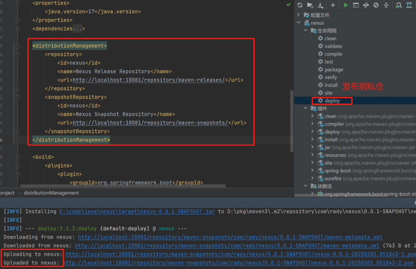416x269 pixels.
Task: Expand the jar plugin node
Action: click(312, 147)
